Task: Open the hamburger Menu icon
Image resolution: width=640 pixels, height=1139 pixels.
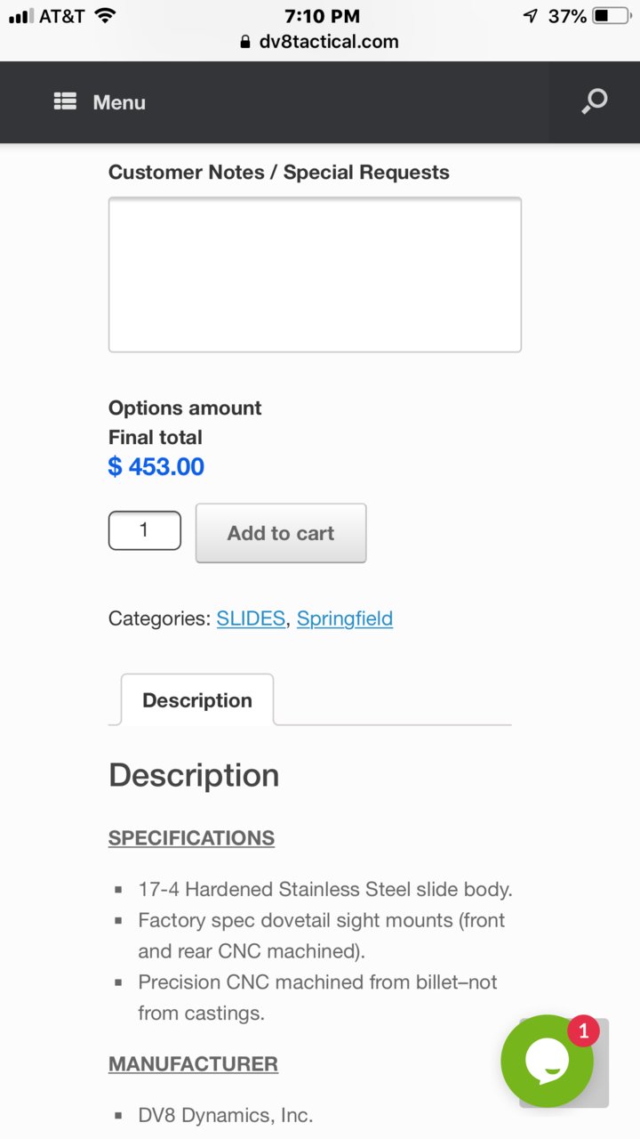Action: (x=65, y=101)
